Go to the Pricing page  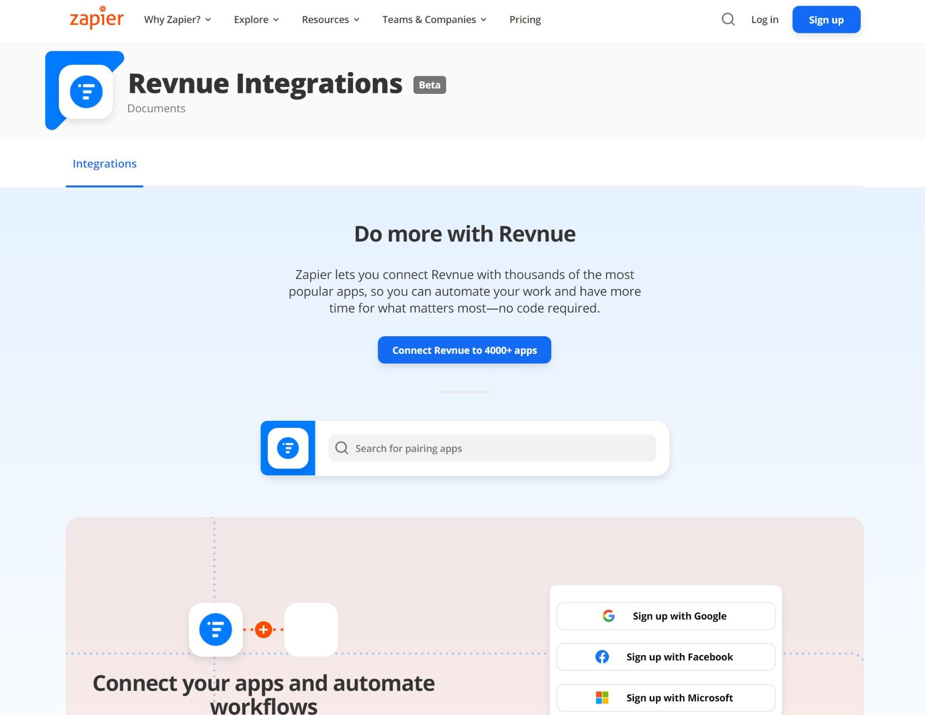[x=524, y=19]
